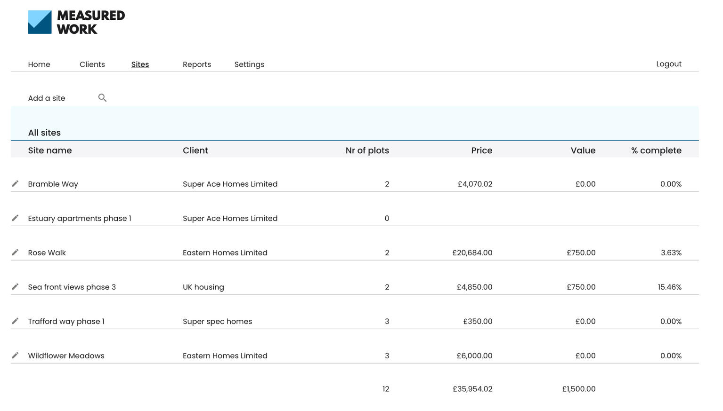Open the Reports section
723x411 pixels.
(196, 64)
